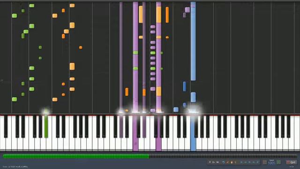300x169 pixels.
Task: Click the orange pencil-like icon in the toolbar
Action: (x=227, y=162)
